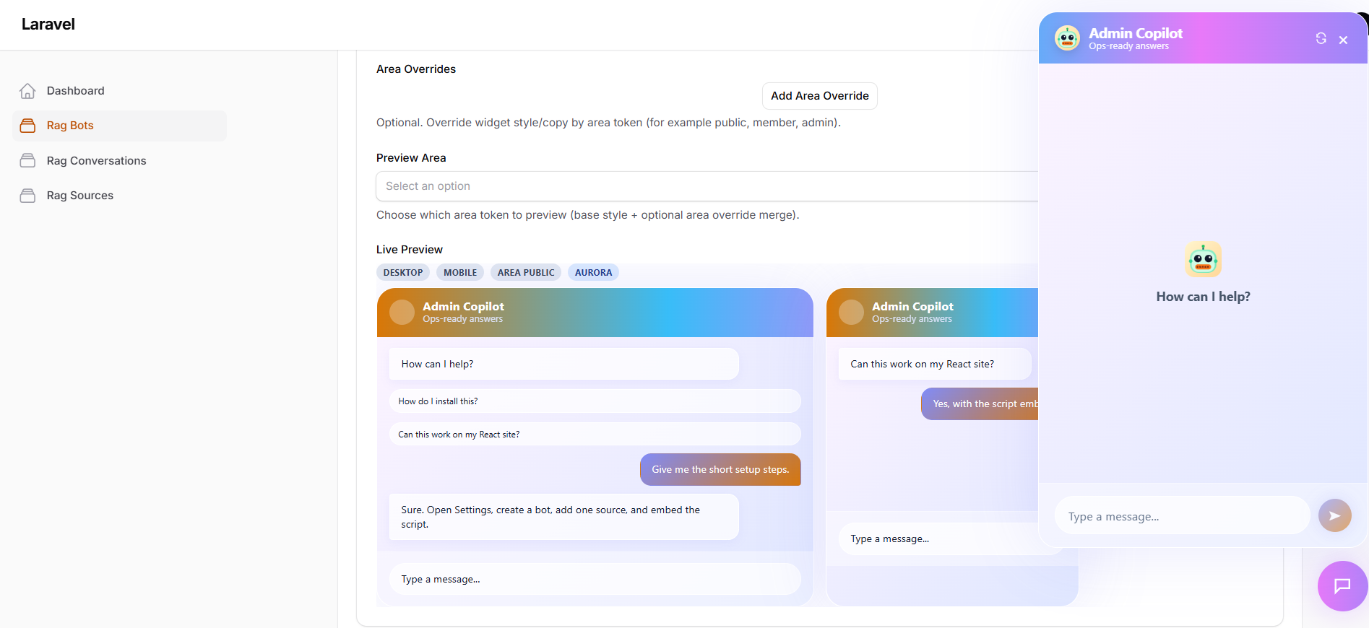Viewport: 1369px width, 628px height.
Task: Click the 'Sure. Open Settings' reply bubble
Action: (563, 517)
